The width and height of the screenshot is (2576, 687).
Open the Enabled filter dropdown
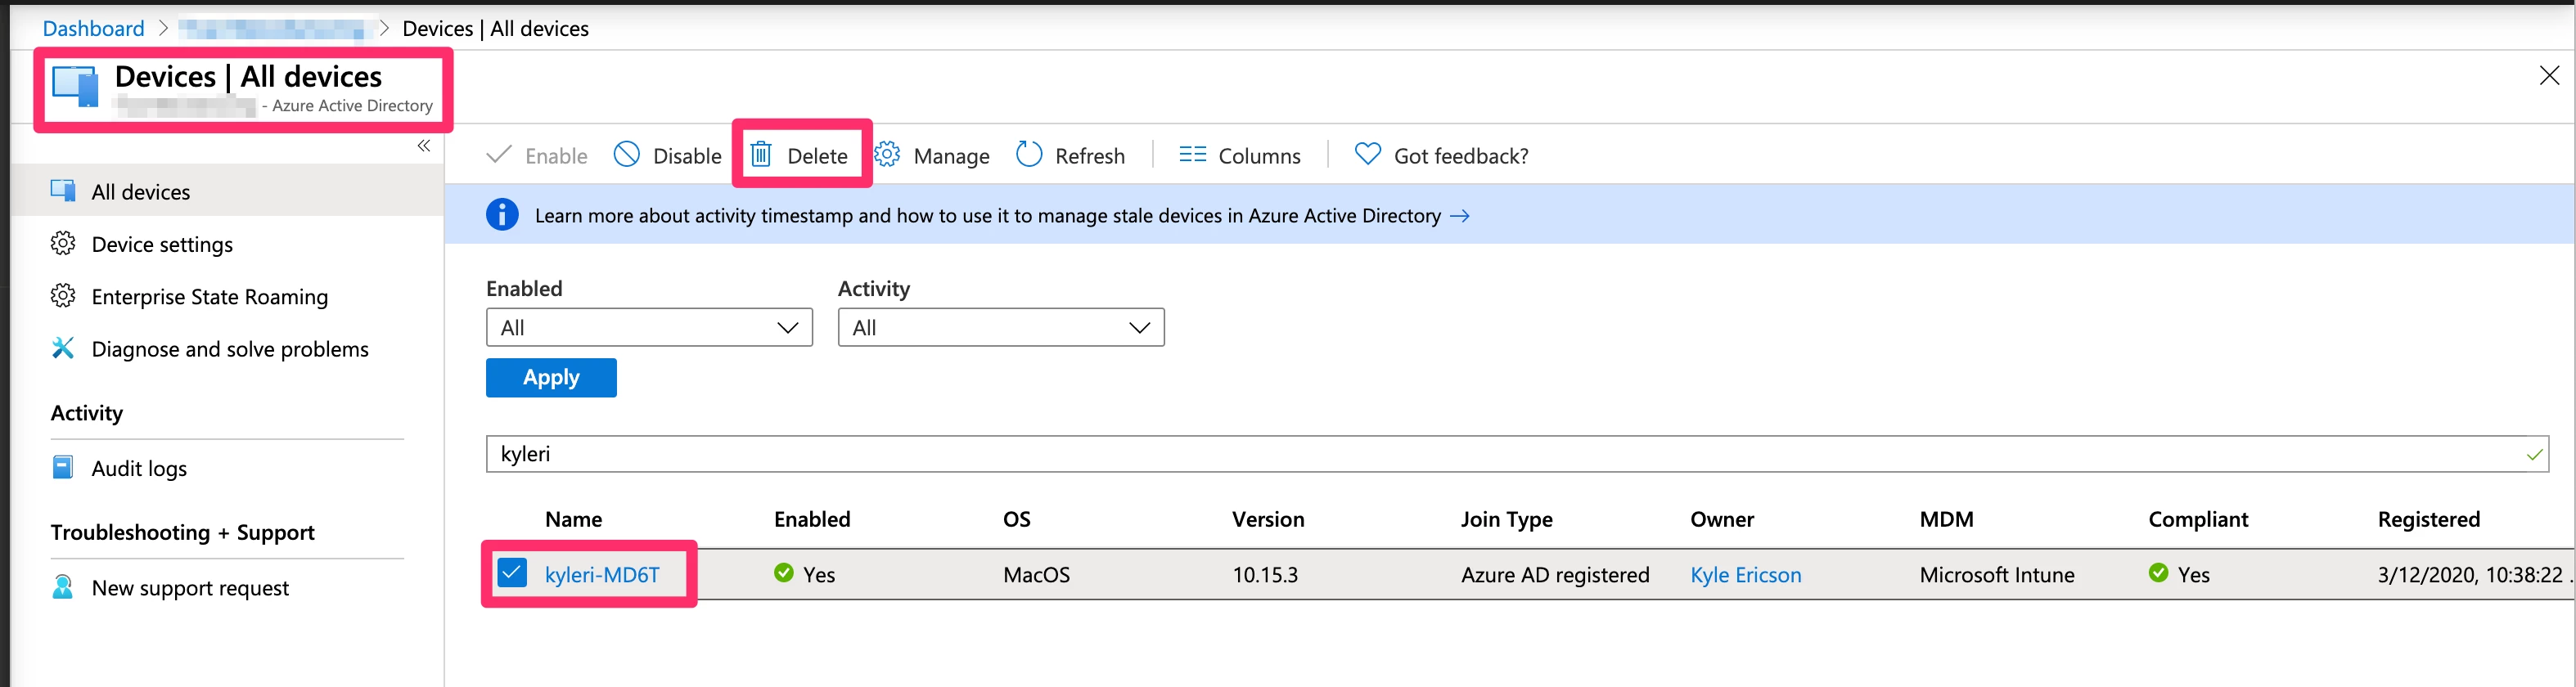(x=649, y=327)
